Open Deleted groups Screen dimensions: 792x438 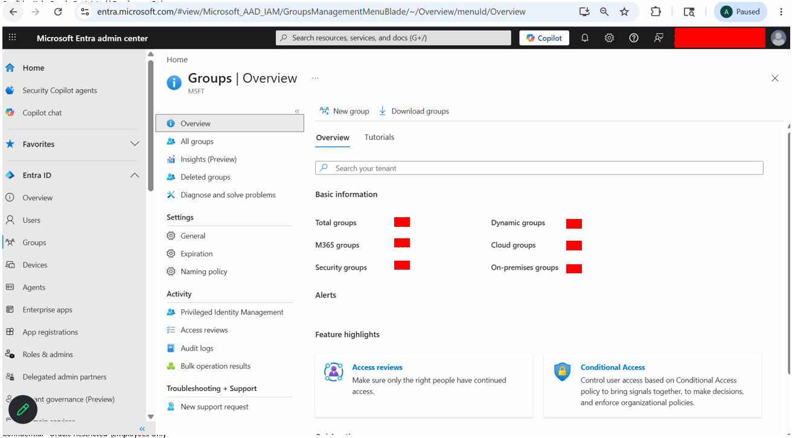click(205, 177)
